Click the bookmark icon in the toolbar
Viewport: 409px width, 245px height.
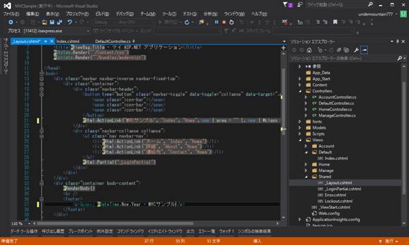(335, 22)
